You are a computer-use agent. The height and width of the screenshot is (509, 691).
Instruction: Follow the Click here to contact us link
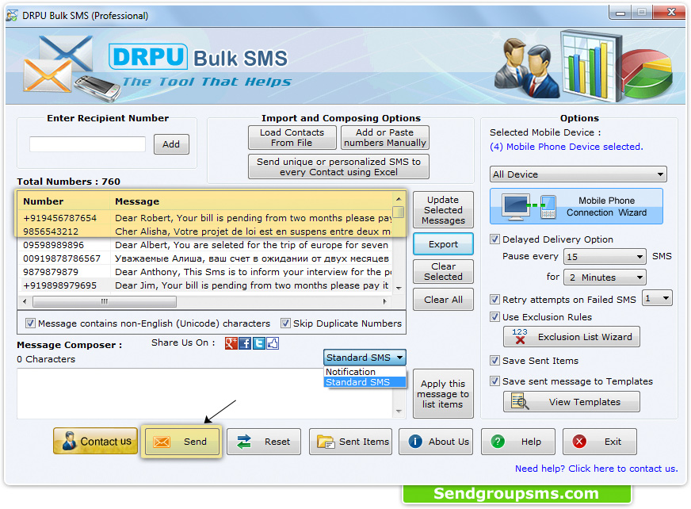click(623, 469)
